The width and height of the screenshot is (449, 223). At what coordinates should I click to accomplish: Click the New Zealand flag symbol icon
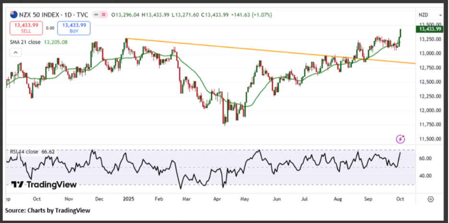tap(12, 14)
